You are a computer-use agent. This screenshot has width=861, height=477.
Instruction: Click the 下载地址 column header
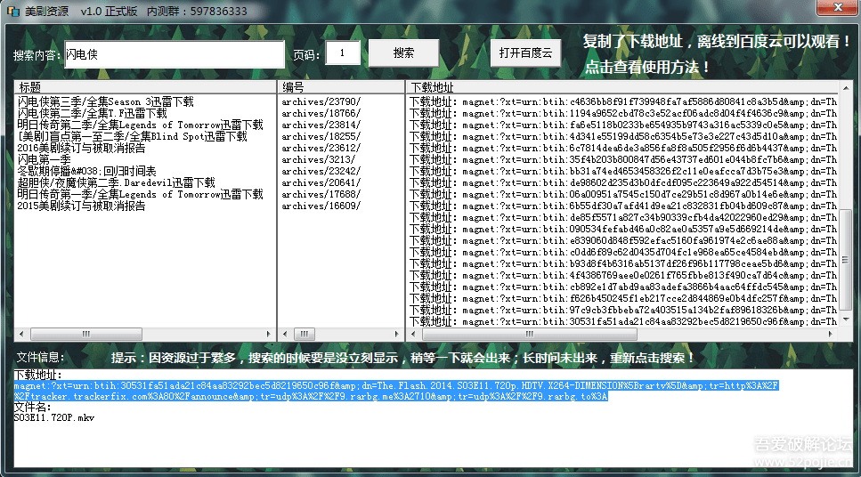pos(623,87)
